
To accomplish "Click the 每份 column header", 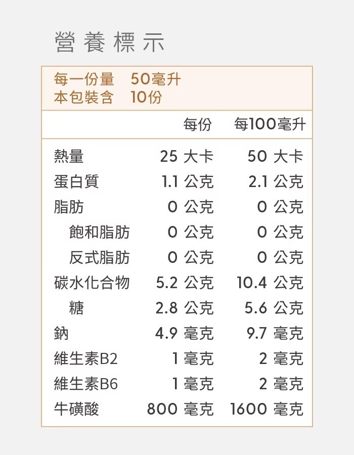I will (x=197, y=124).
